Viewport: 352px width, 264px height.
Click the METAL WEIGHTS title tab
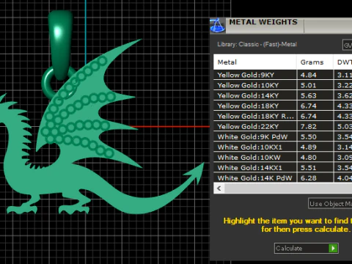(x=263, y=22)
